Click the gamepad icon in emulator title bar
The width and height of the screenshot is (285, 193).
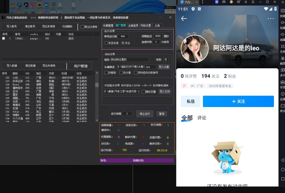click(x=223, y=2)
